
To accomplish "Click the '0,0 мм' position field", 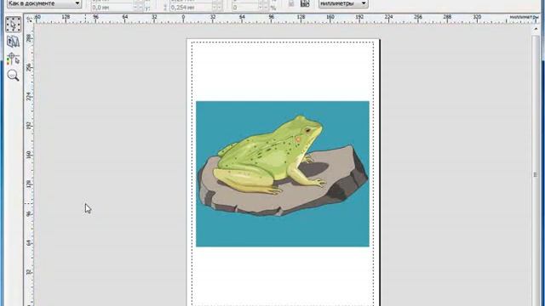I will [x=113, y=8].
